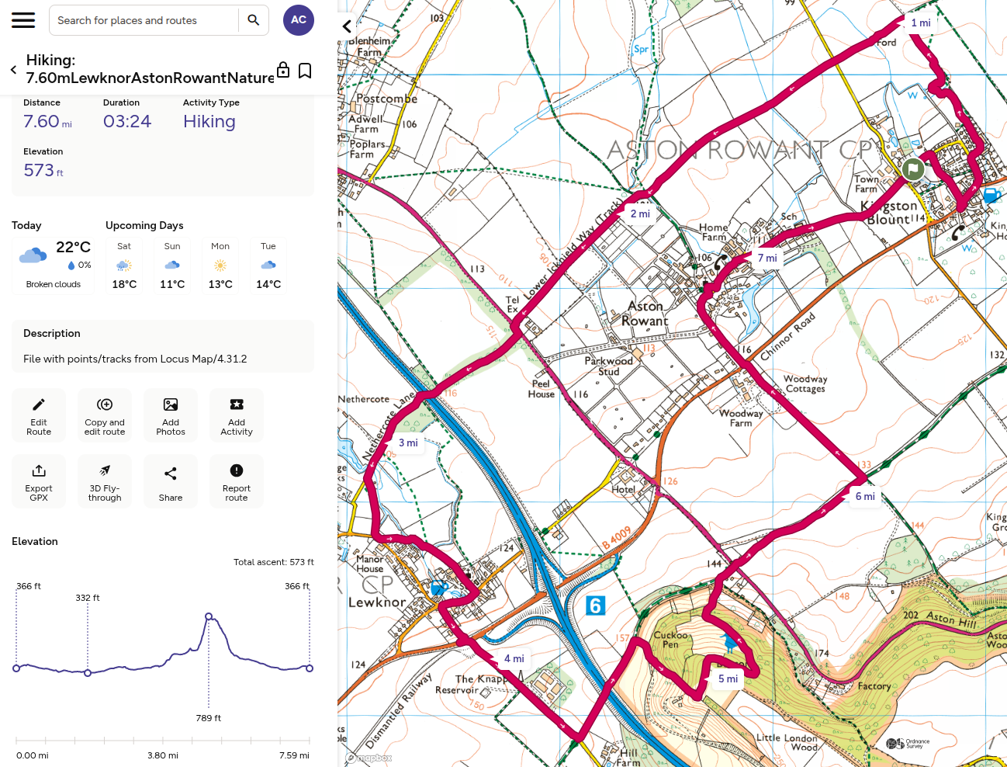Toggle the route privacy lock icon
The height and width of the screenshot is (767, 1007).
click(x=283, y=70)
